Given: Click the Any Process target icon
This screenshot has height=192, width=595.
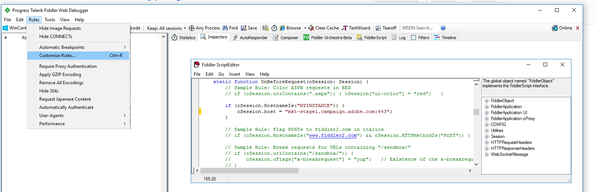Looking at the screenshot, I should point(191,28).
